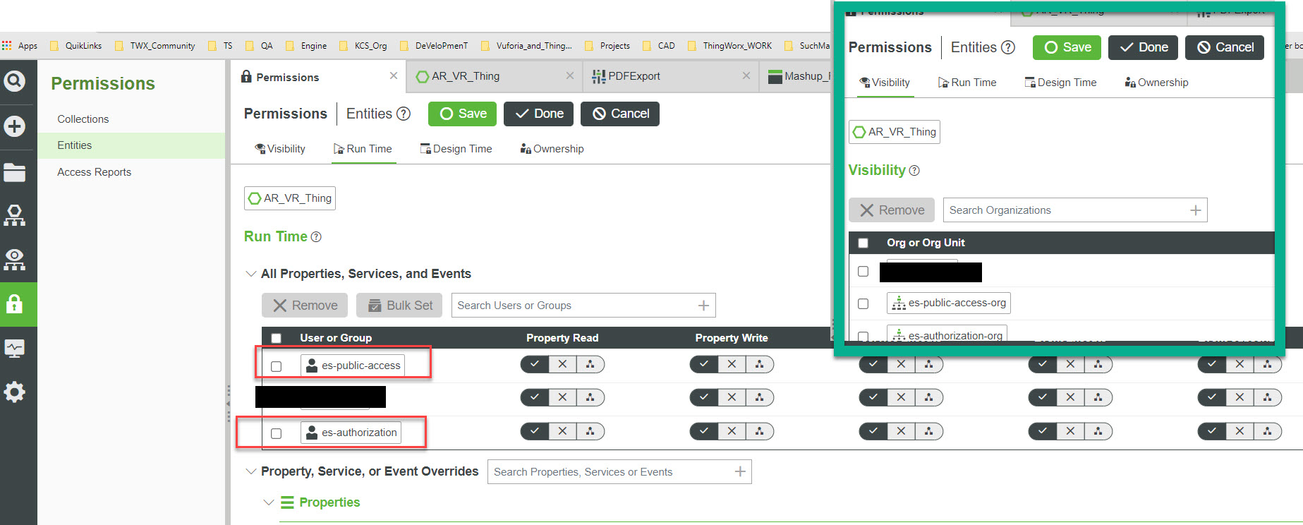Image resolution: width=1303 pixels, height=525 pixels.
Task: Open the settings gear sidebar icon
Action: click(14, 392)
